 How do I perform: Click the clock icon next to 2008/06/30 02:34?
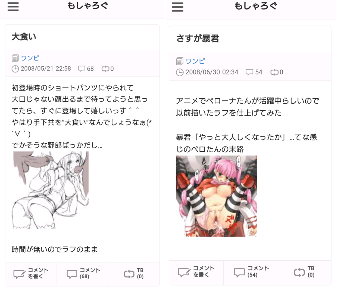pos(180,72)
